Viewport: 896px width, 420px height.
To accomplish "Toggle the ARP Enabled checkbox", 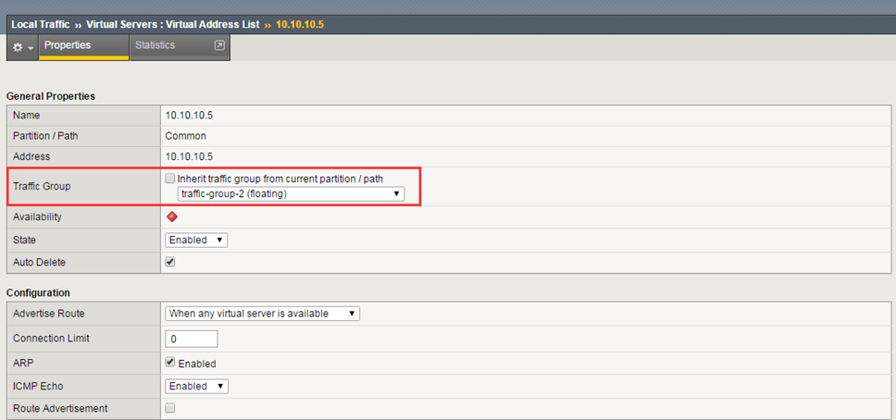I will point(170,364).
